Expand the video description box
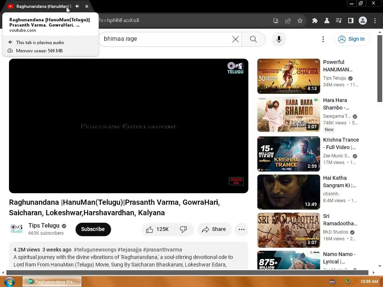This screenshot has width=383, height=287. [x=129, y=256]
